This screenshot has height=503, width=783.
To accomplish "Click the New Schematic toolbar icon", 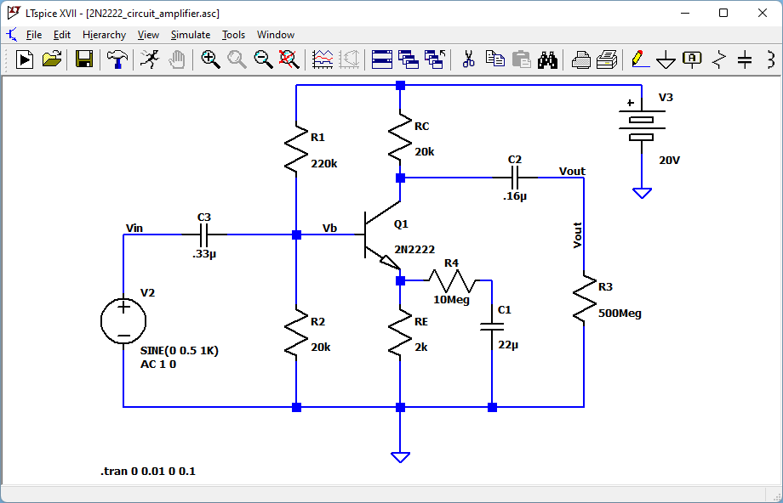I will click(25, 59).
